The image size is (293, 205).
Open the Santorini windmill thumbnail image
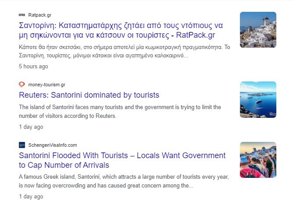258,30
